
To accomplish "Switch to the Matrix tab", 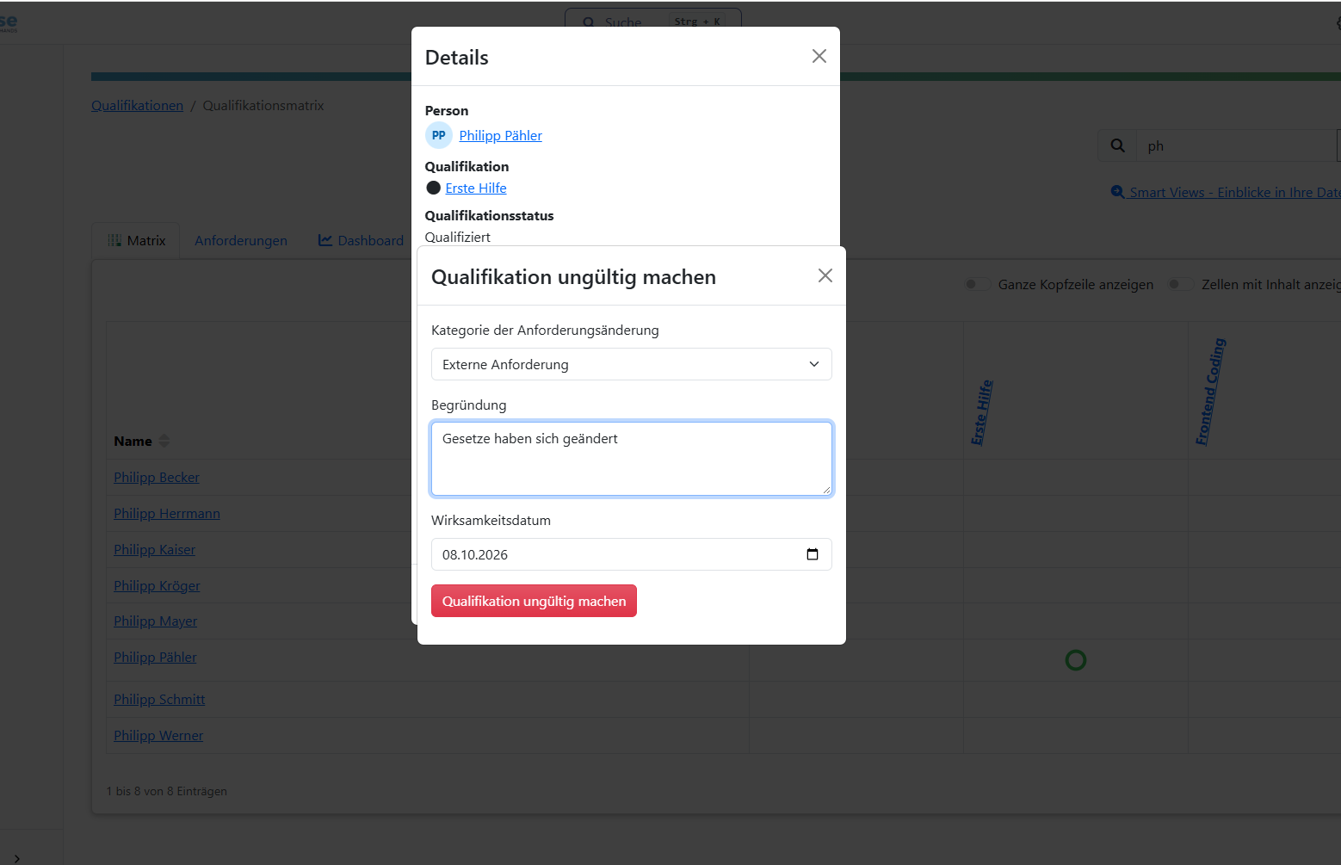I will (136, 240).
